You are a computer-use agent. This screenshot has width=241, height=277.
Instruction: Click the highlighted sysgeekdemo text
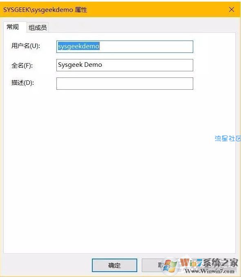pos(79,46)
